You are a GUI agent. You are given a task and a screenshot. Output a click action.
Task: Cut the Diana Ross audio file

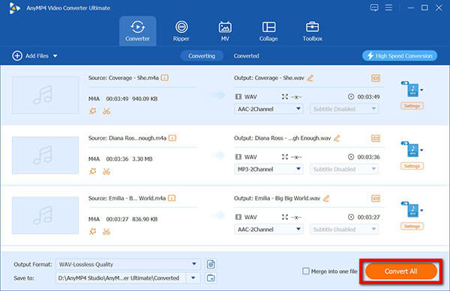point(106,171)
